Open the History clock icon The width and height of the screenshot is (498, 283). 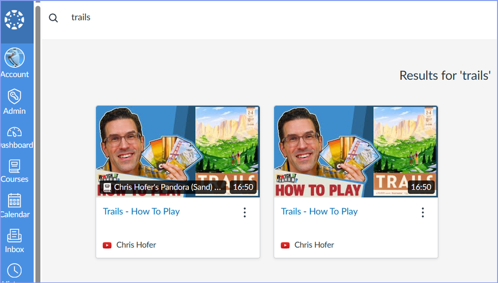pyautogui.click(x=14, y=270)
